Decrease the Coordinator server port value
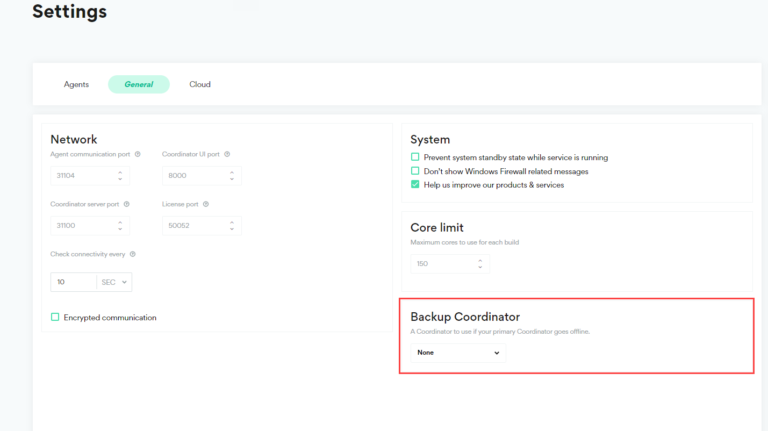768x431 pixels. [120, 229]
